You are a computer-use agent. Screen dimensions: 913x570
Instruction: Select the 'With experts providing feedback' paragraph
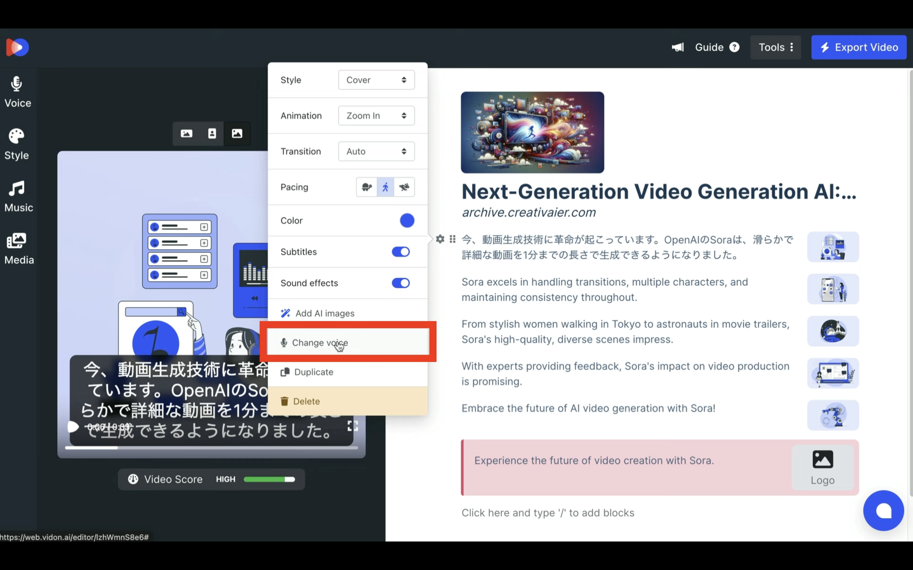625,374
